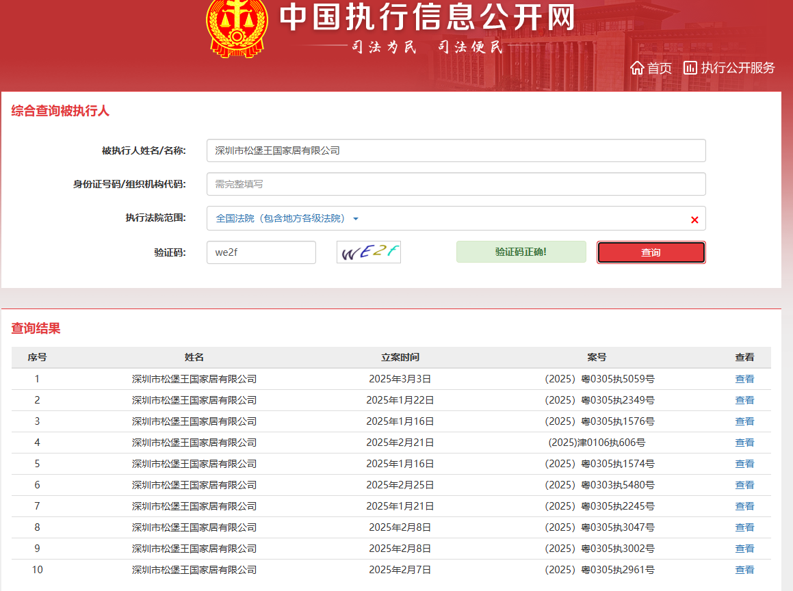Clear court scope with red X
The image size is (793, 591).
point(694,220)
